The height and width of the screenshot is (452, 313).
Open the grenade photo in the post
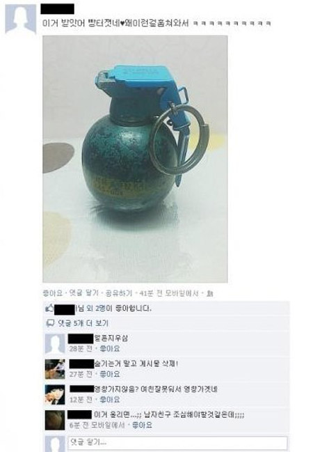[x=135, y=159]
